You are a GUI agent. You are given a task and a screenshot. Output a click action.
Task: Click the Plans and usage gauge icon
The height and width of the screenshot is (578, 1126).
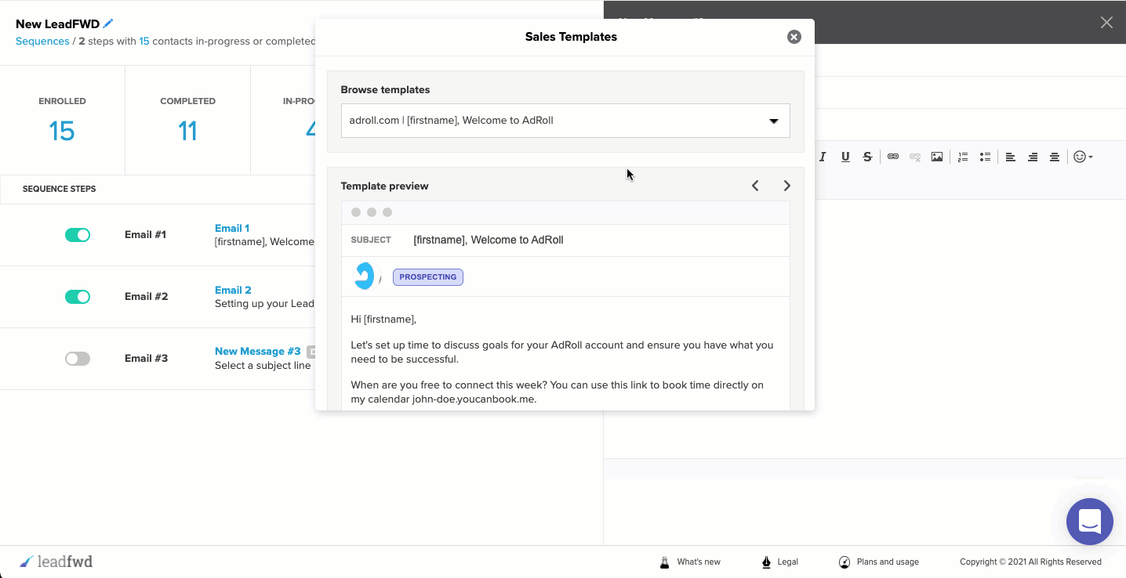pyautogui.click(x=844, y=562)
